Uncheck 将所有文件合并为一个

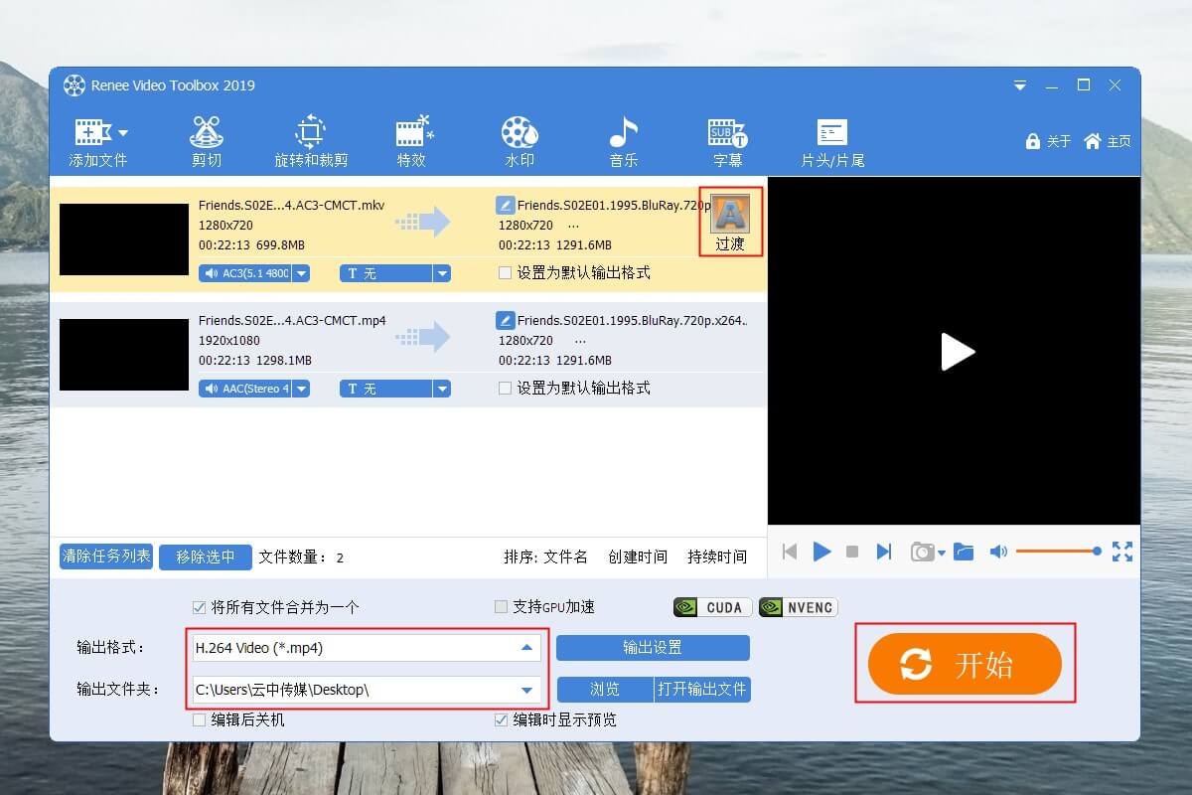[200, 606]
